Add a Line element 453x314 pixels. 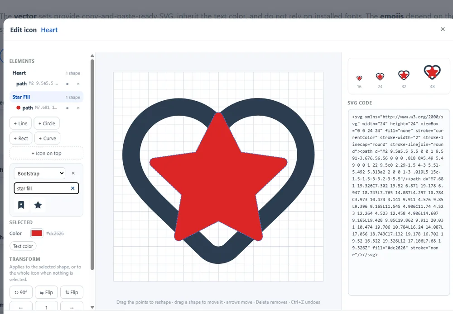click(x=20, y=123)
